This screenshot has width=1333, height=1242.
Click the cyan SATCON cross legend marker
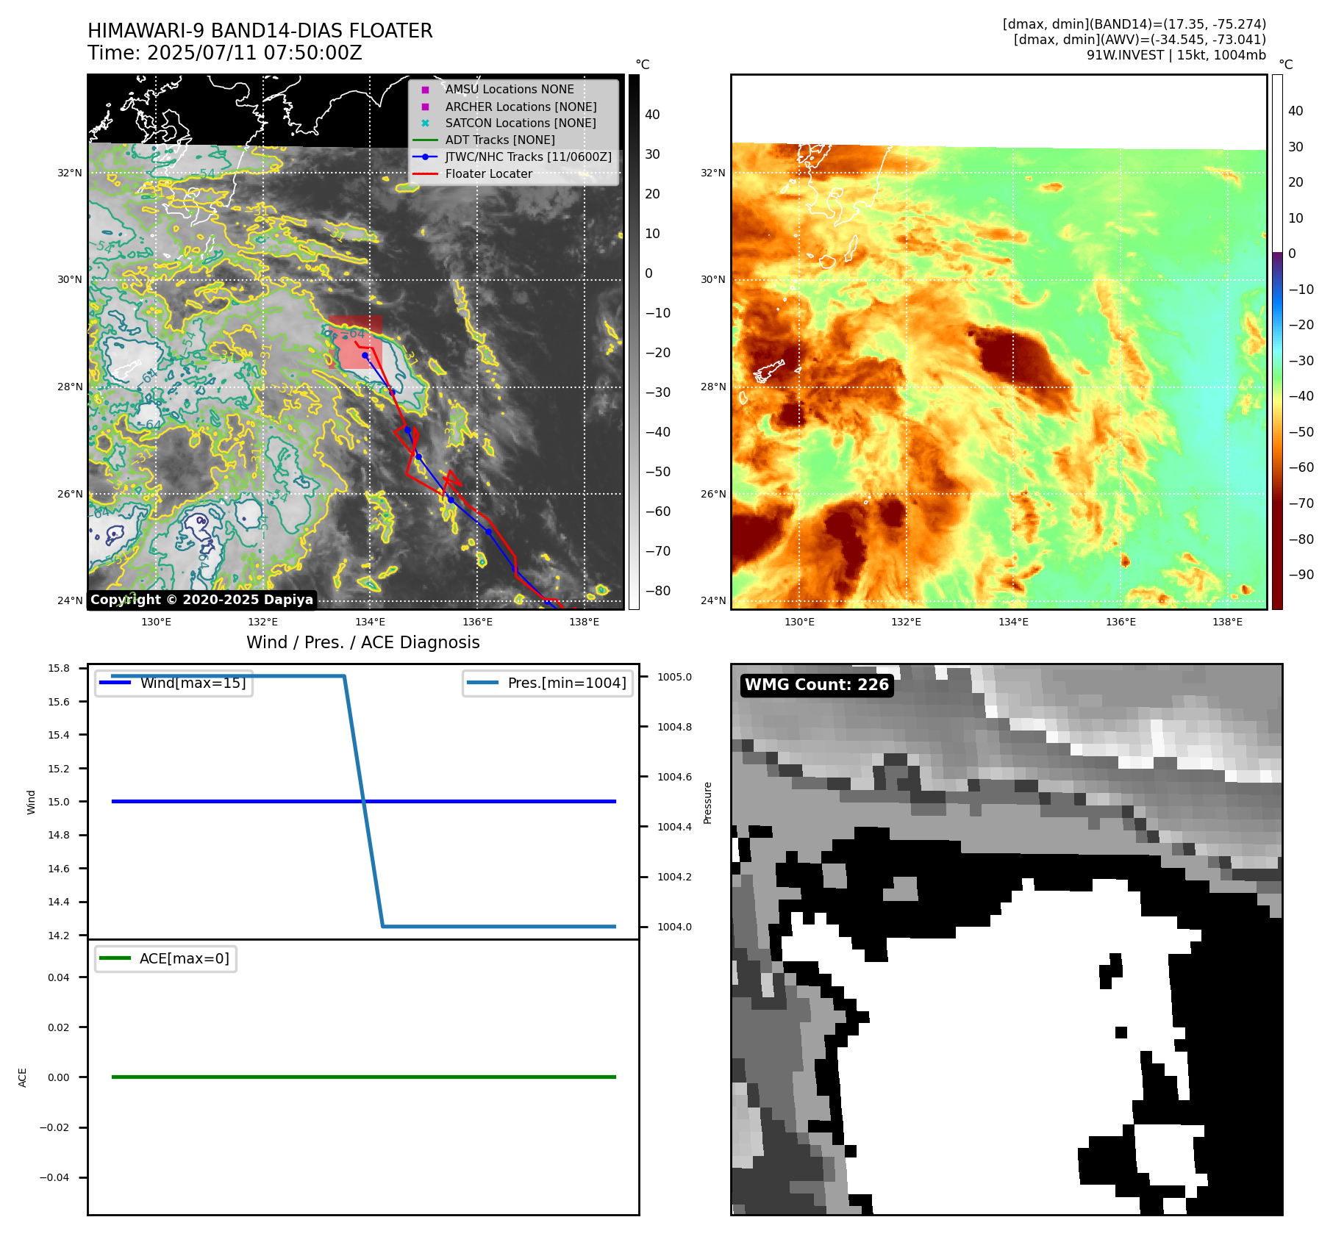425,123
